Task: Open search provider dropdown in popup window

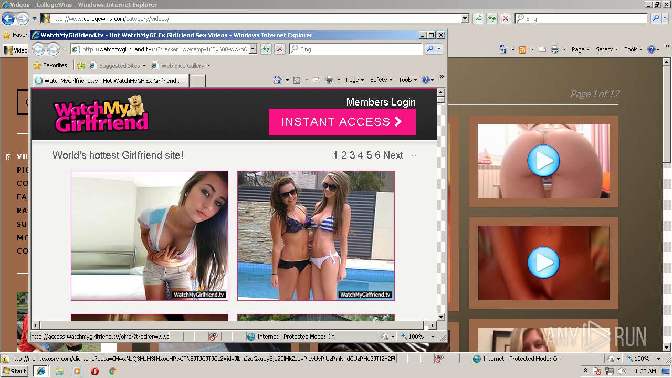Action: pos(439,49)
